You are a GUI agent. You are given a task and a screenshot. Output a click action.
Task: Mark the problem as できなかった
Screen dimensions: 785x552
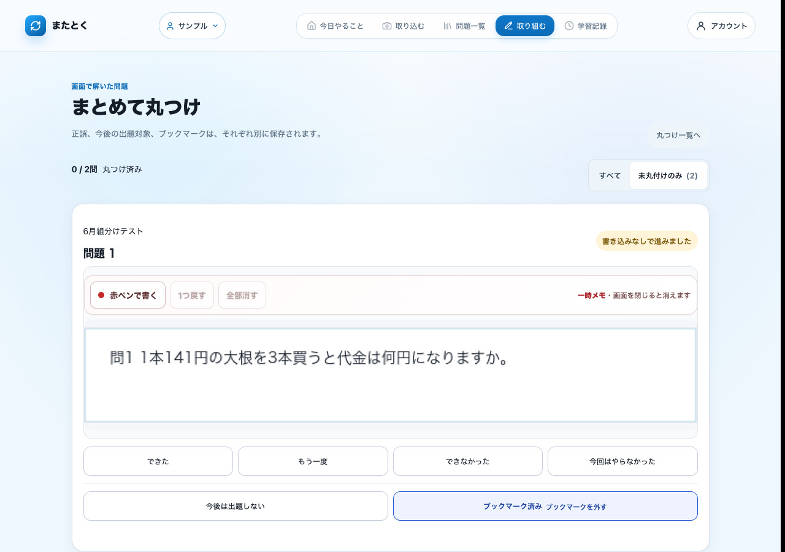(468, 461)
